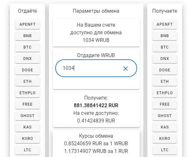193x157 pixels.
Task: Choose BTC under Получаете
Action: [x=165, y=47]
